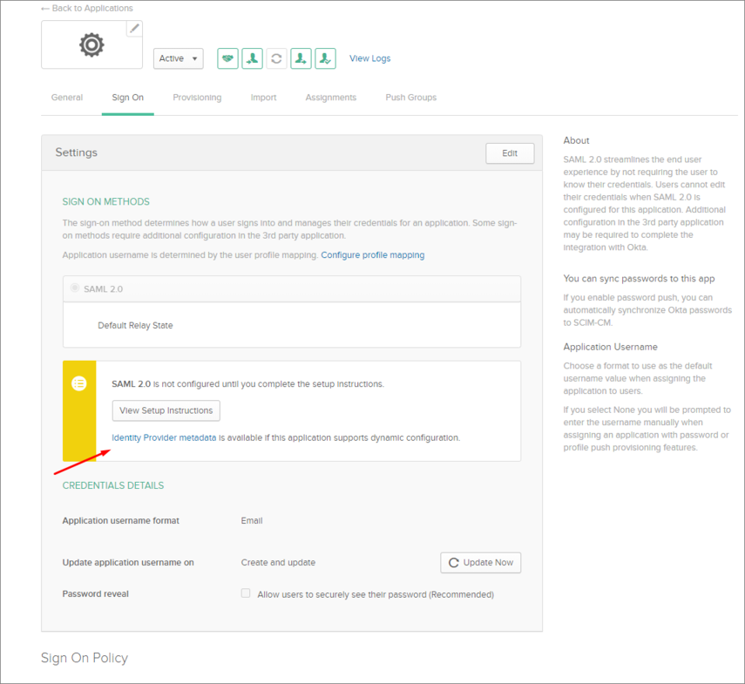This screenshot has width=745, height=684.
Task: Switch to the General tab
Action: pos(67,98)
